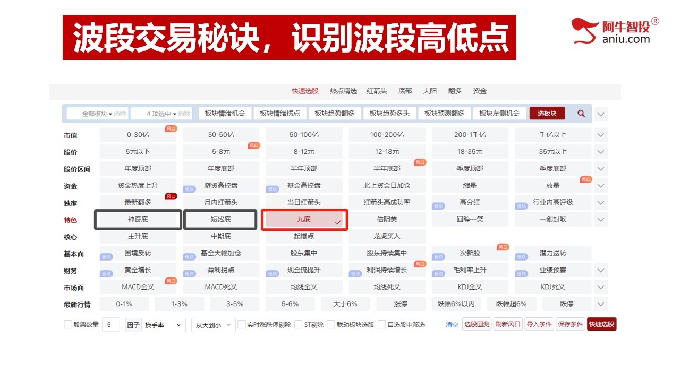Click the 板块情绪拐点 button

280,113
